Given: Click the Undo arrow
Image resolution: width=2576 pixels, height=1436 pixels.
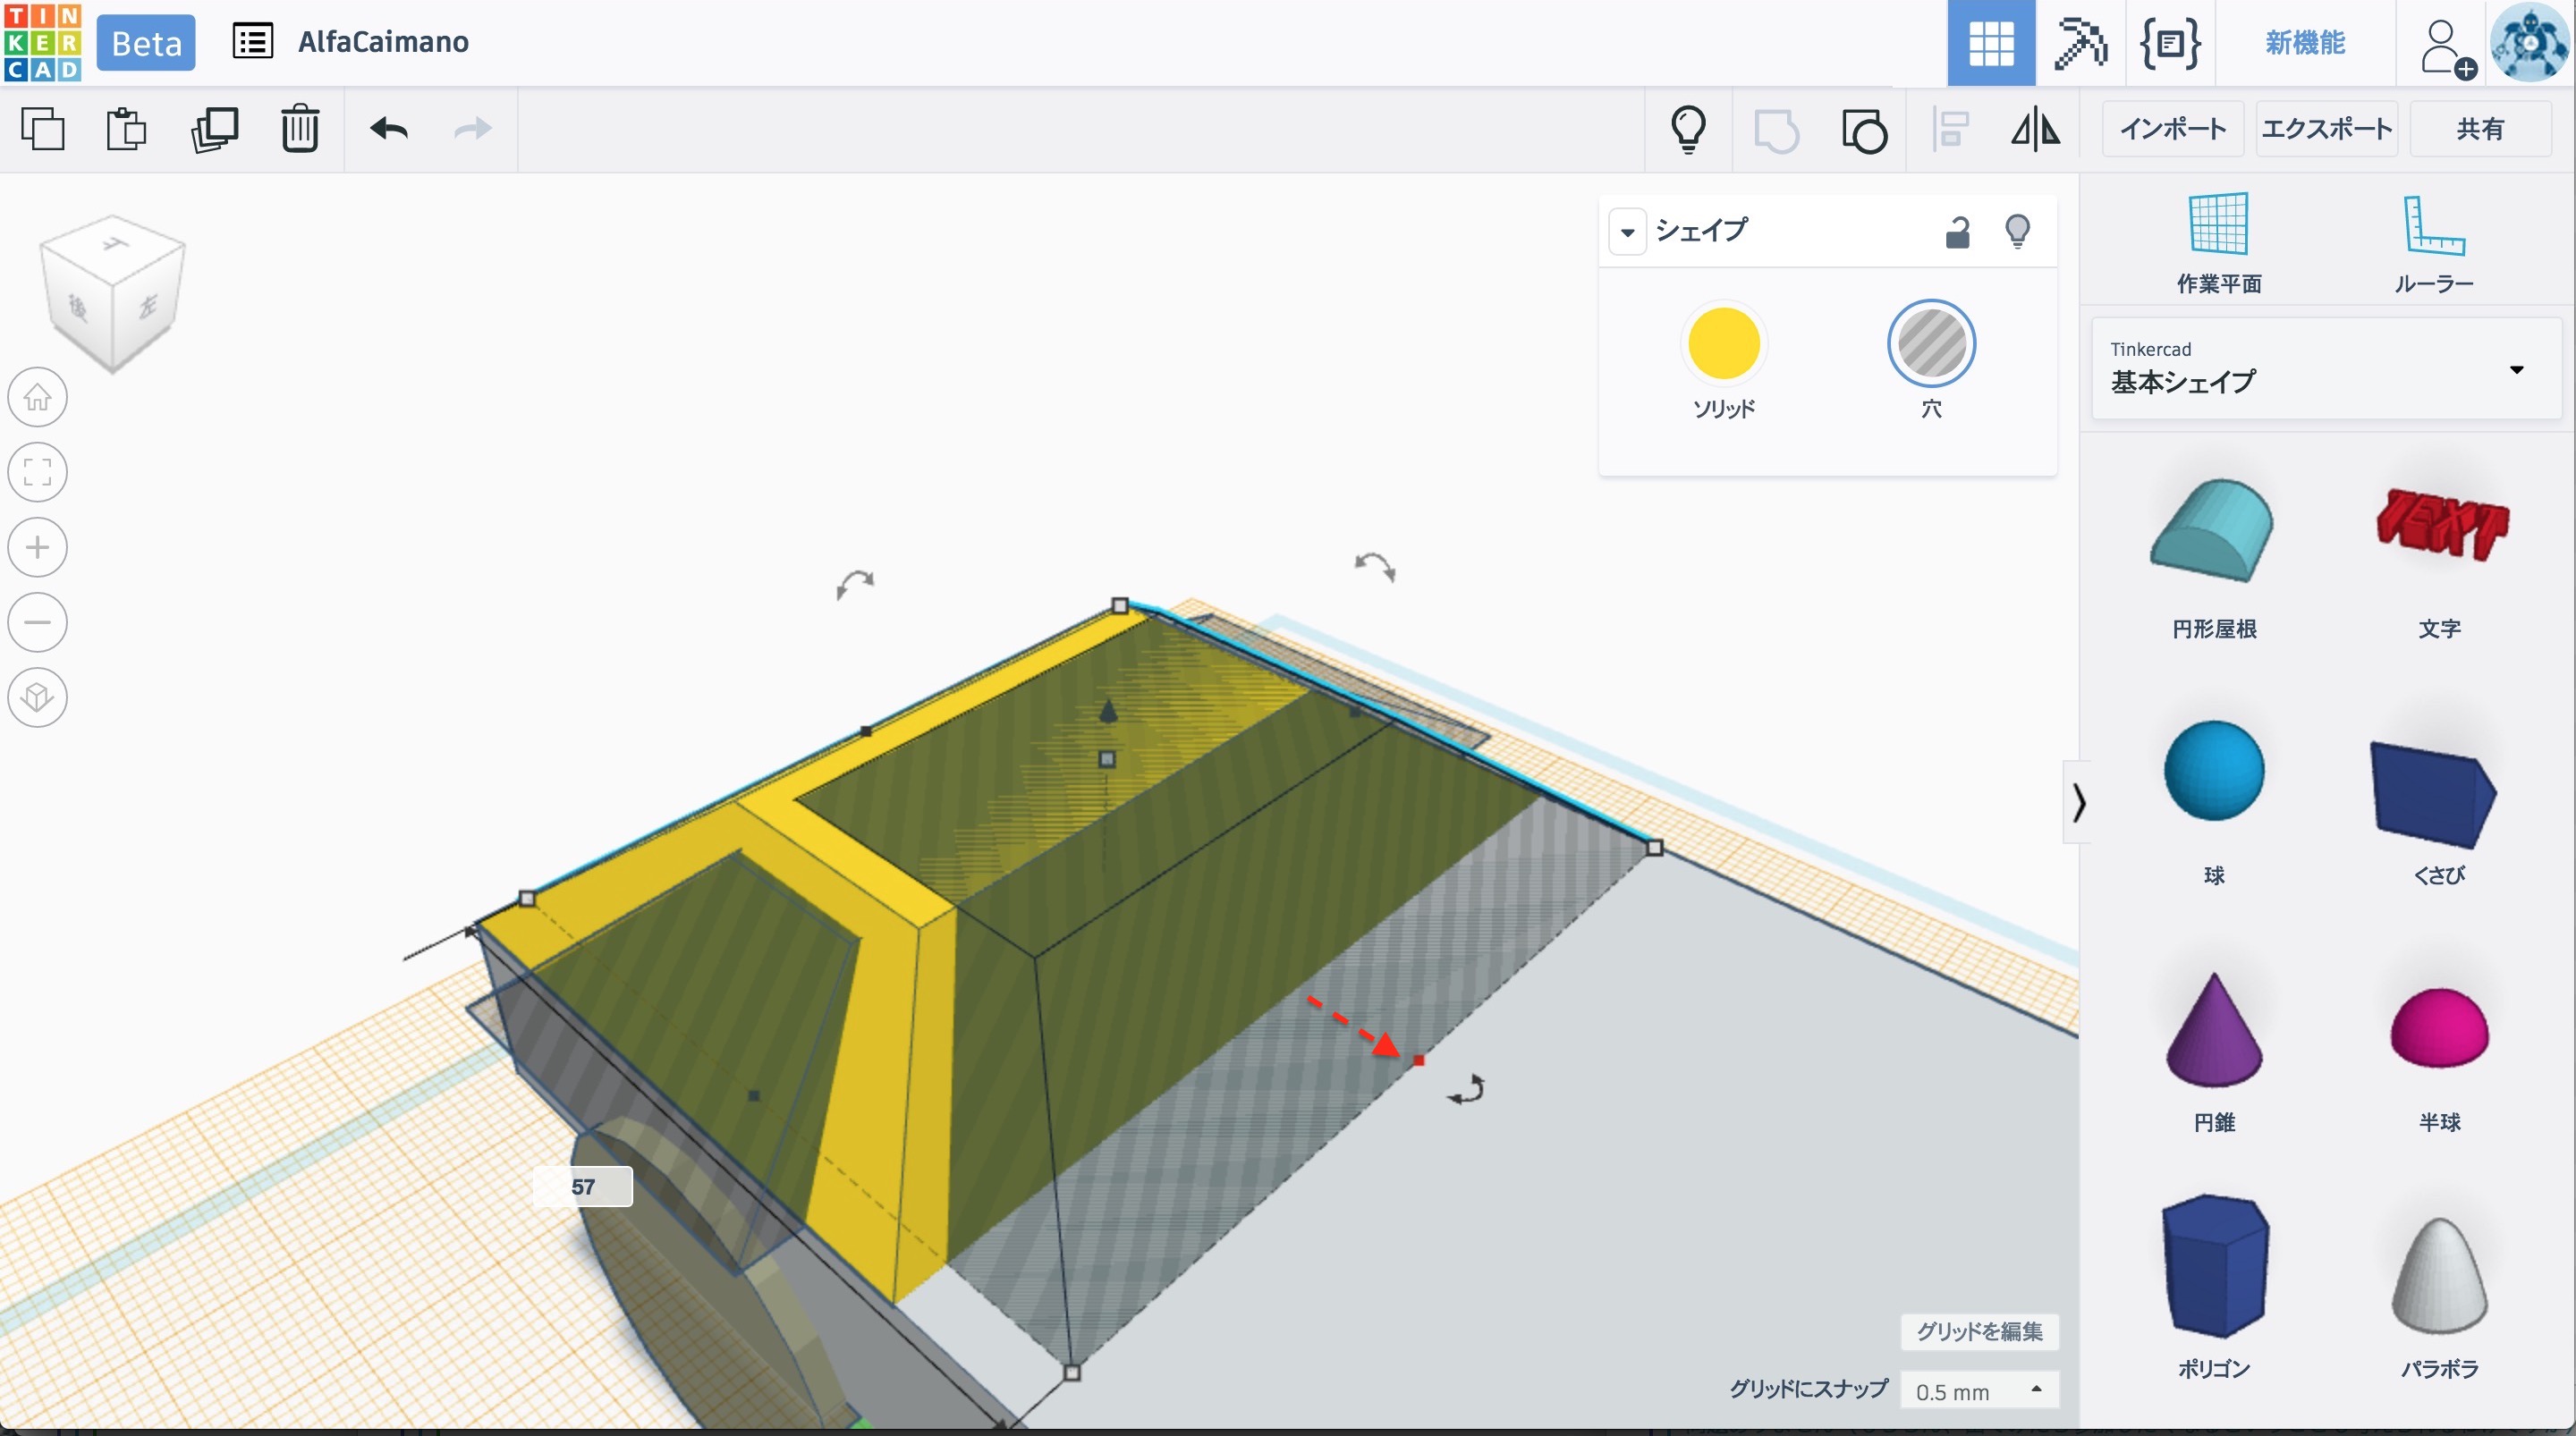Looking at the screenshot, I should click(x=389, y=129).
